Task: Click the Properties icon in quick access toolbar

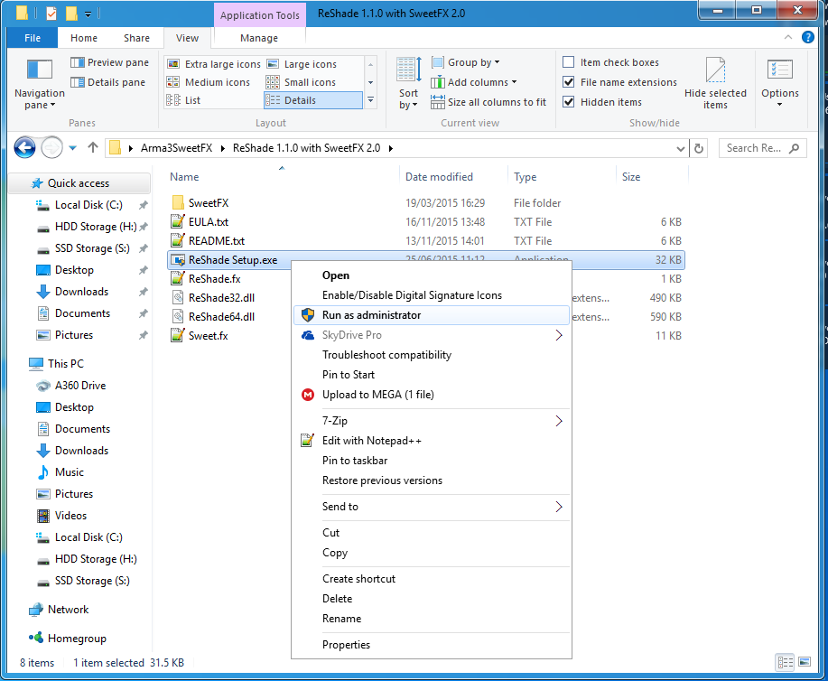Action: [51, 14]
